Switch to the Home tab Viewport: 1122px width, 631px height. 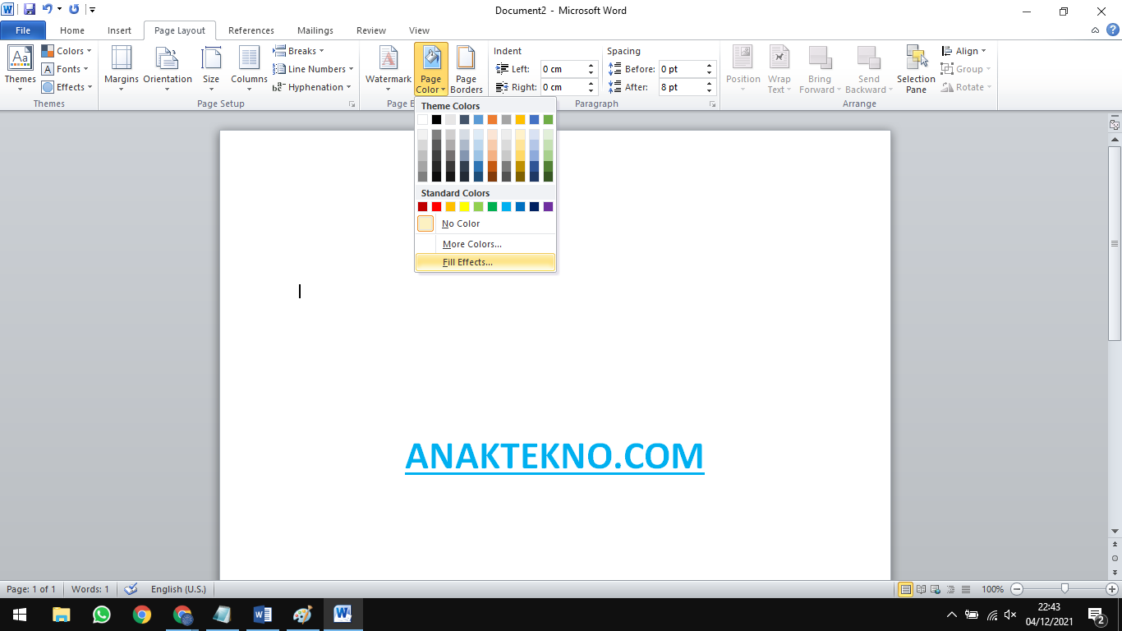point(72,30)
